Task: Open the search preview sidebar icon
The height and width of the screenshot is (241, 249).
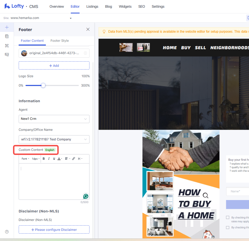Action: [7, 55]
